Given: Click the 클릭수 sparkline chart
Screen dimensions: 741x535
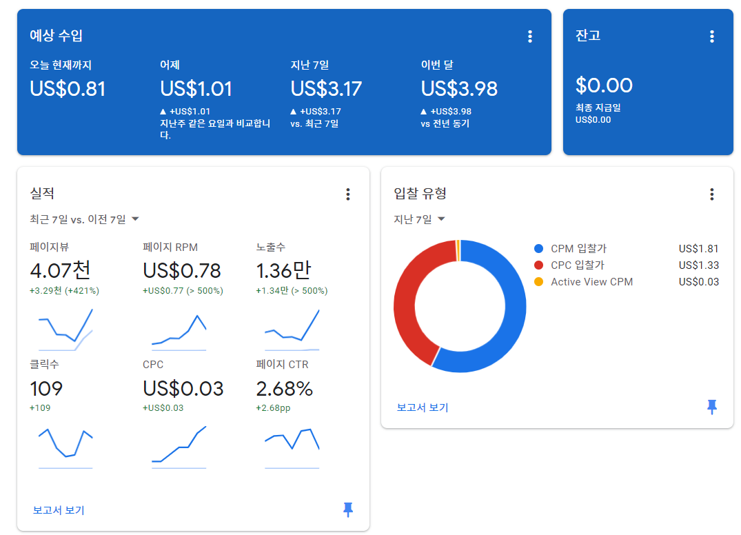Looking at the screenshot, I should pos(65,448).
